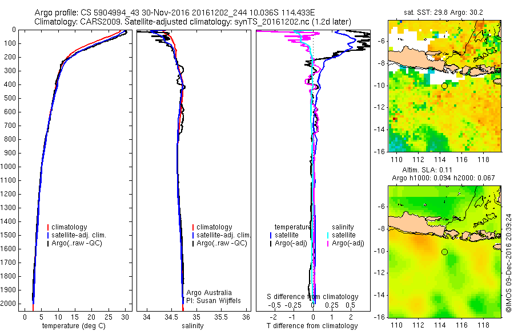Click temperature axis tick '30'
Screen dimensions: 514x331
pyautogui.click(x=125, y=317)
